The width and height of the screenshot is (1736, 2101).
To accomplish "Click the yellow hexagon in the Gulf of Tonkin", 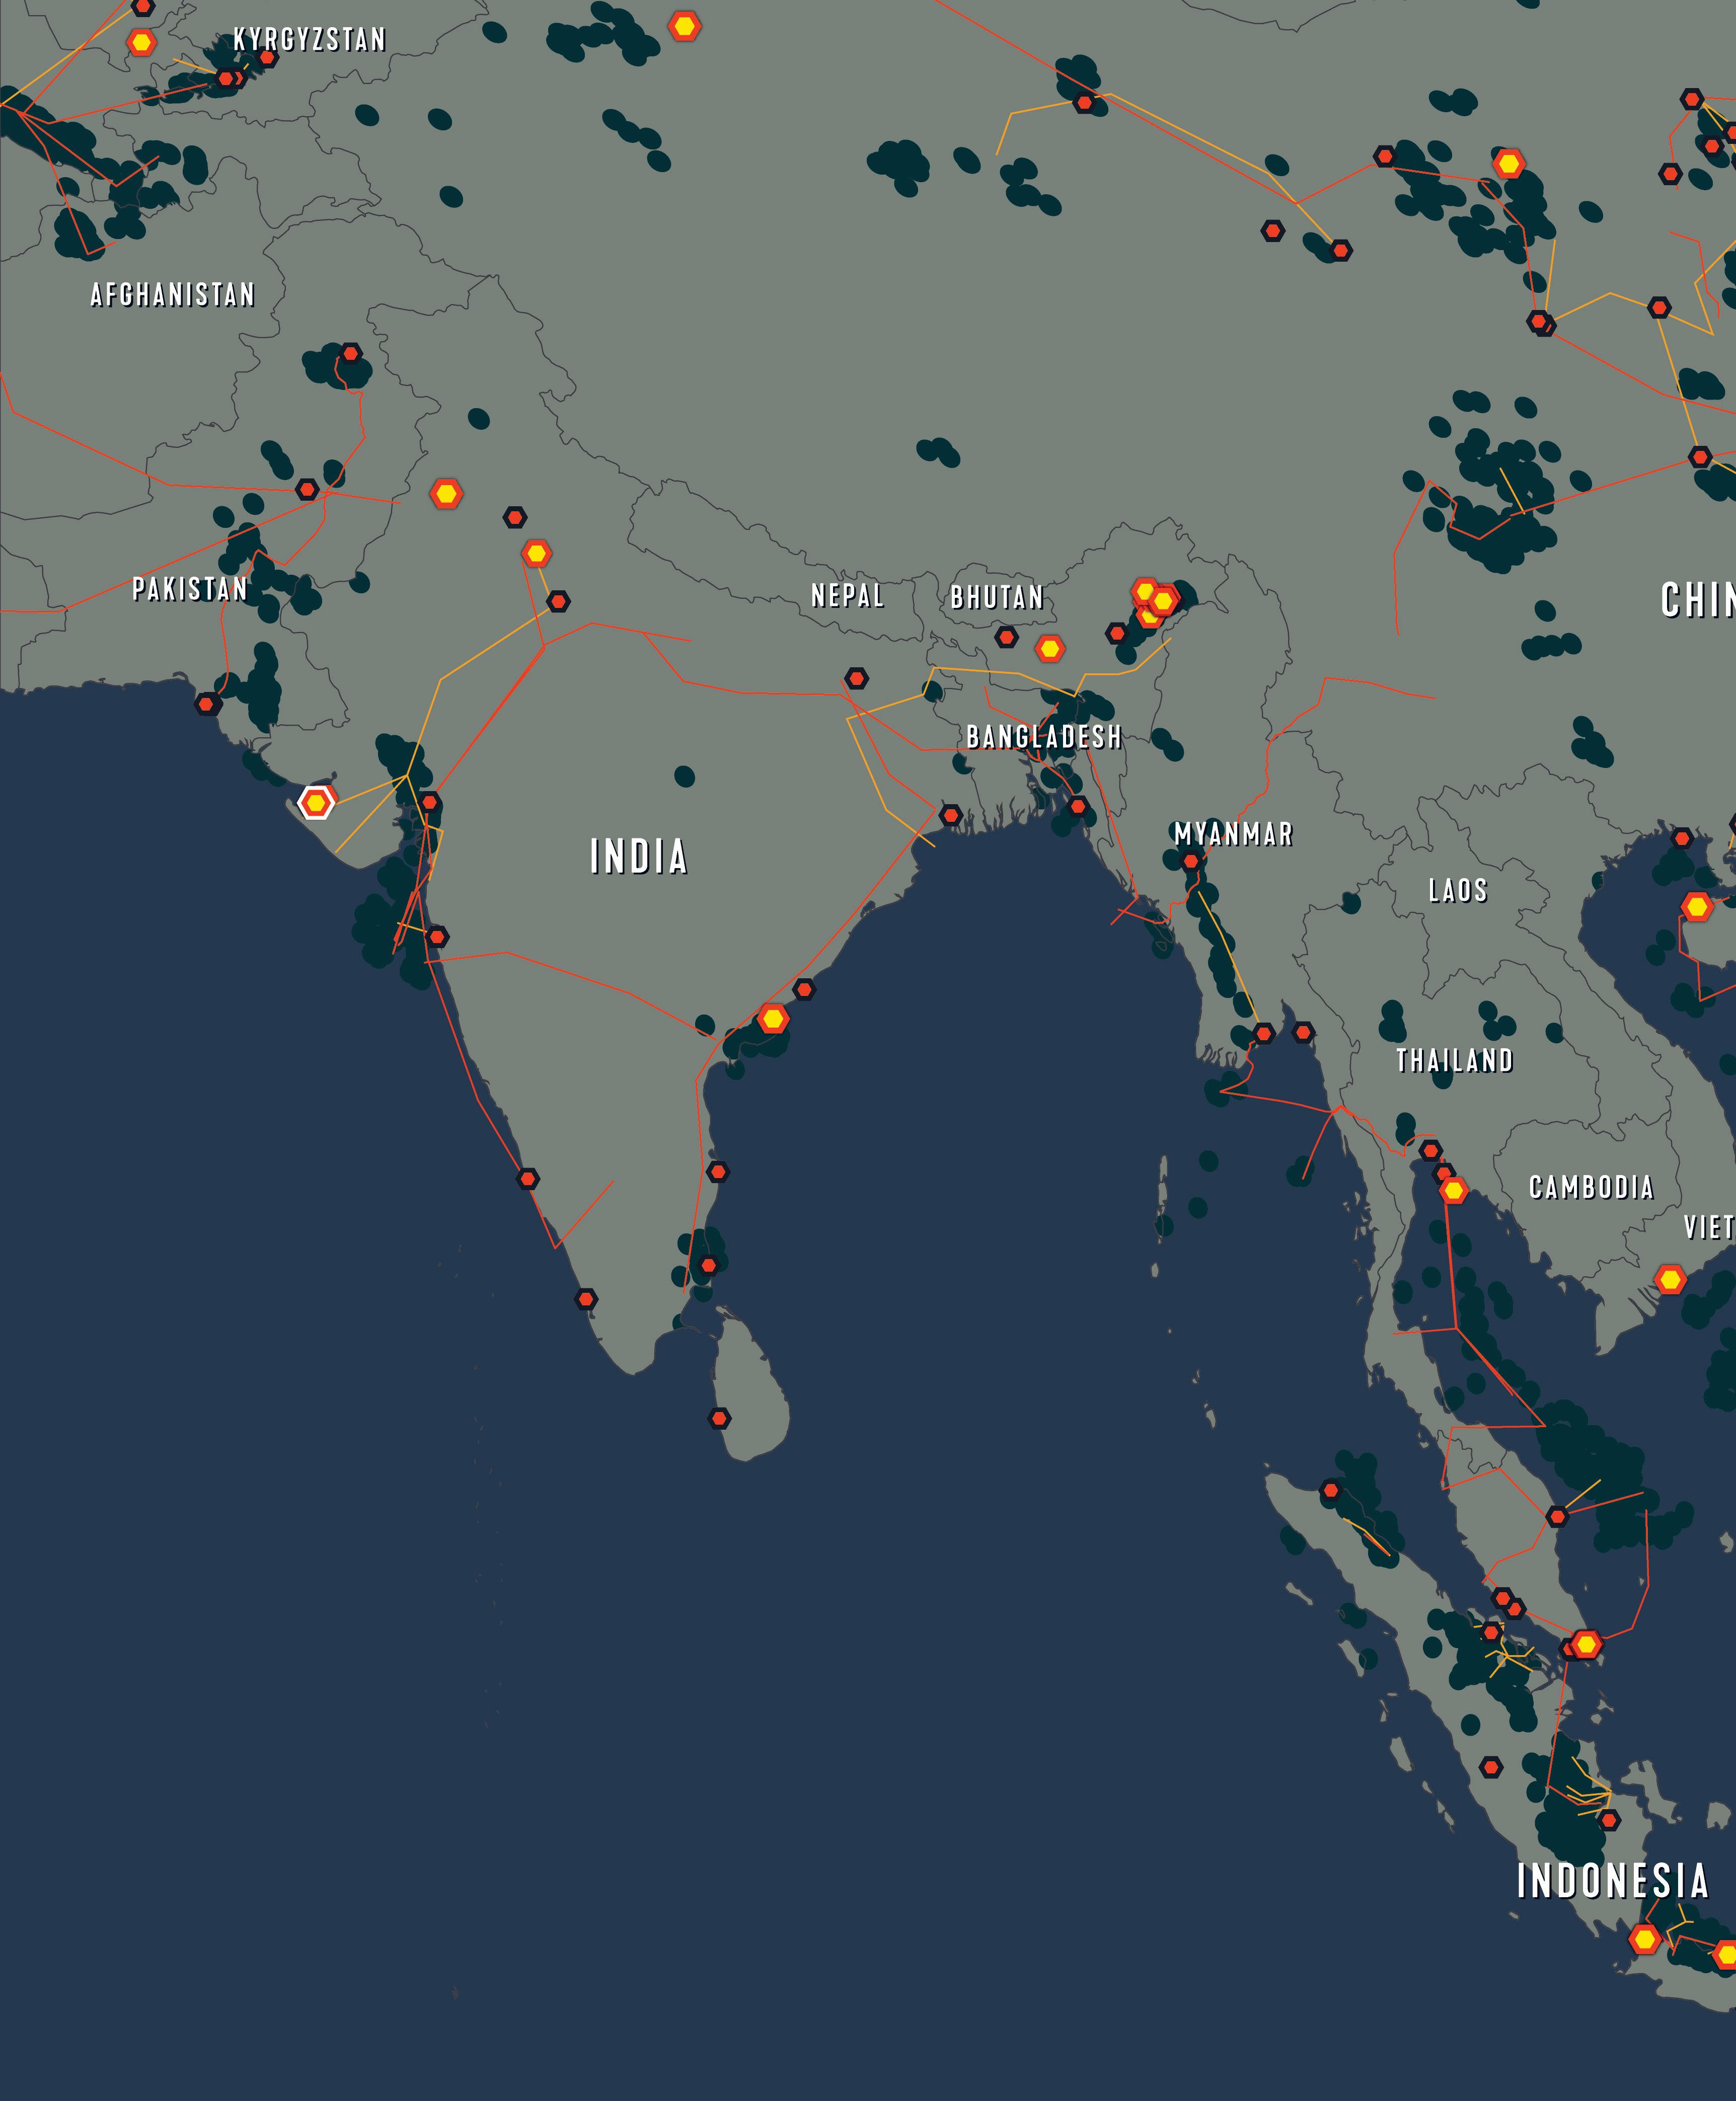I will (1697, 906).
